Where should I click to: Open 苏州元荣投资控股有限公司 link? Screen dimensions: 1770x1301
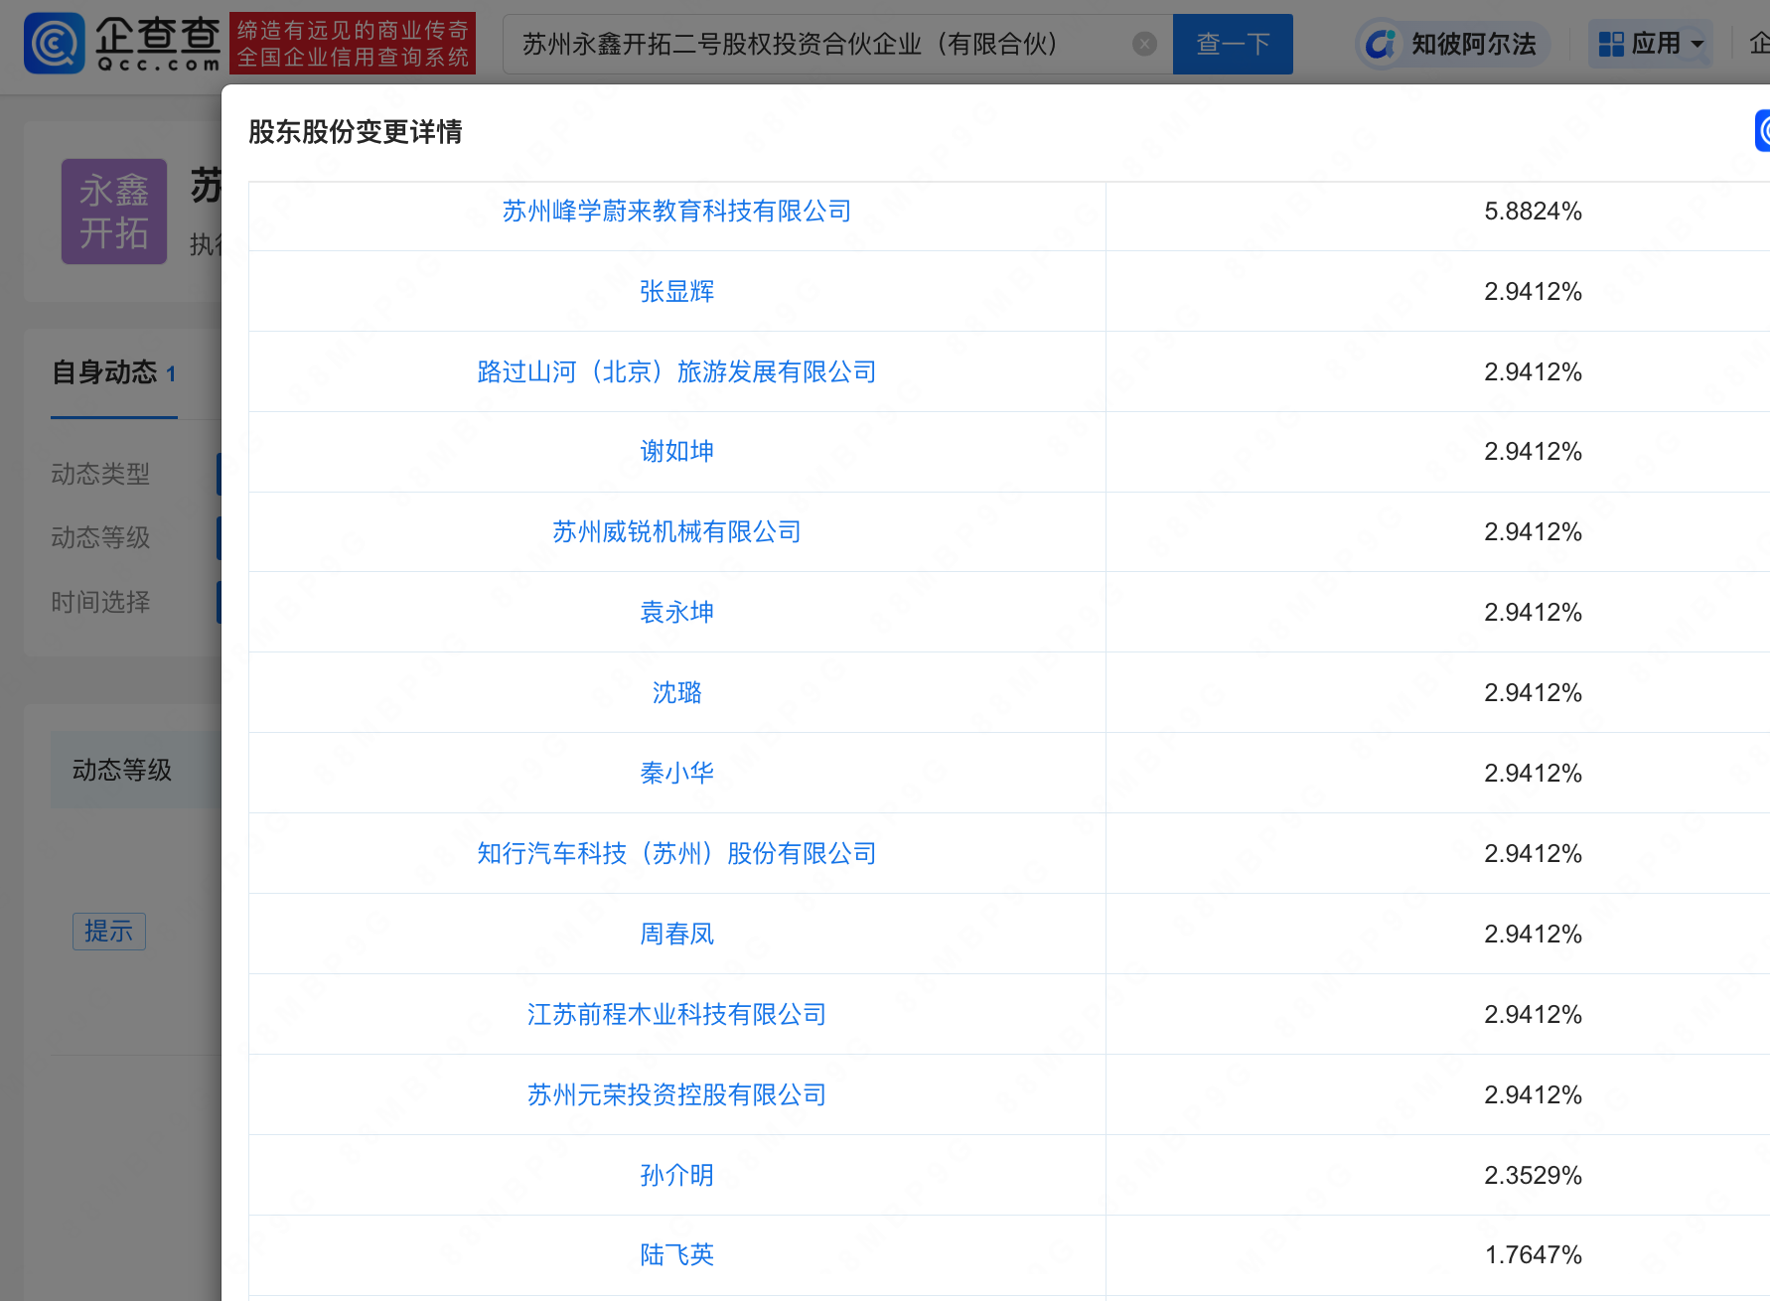point(677,1095)
